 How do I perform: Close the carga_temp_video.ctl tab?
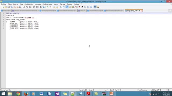click(142, 11)
